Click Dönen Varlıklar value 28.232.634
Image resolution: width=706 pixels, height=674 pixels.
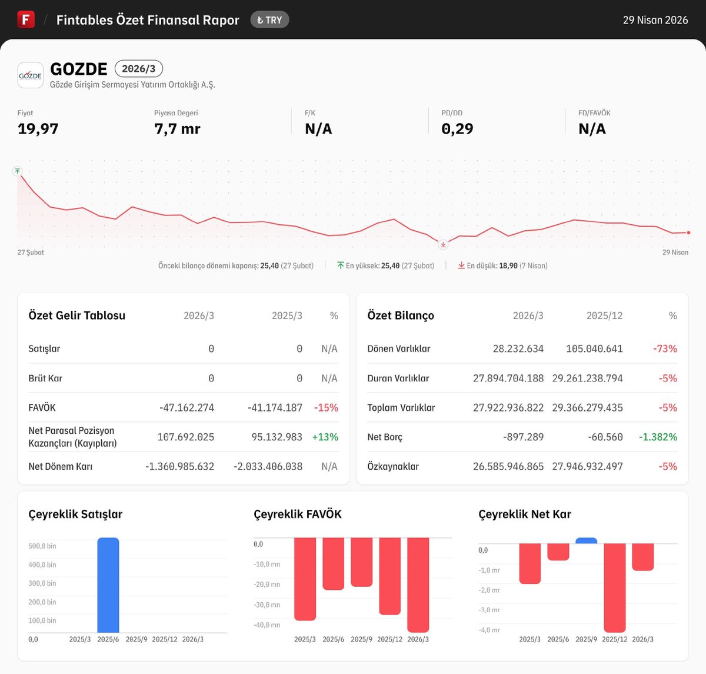518,349
